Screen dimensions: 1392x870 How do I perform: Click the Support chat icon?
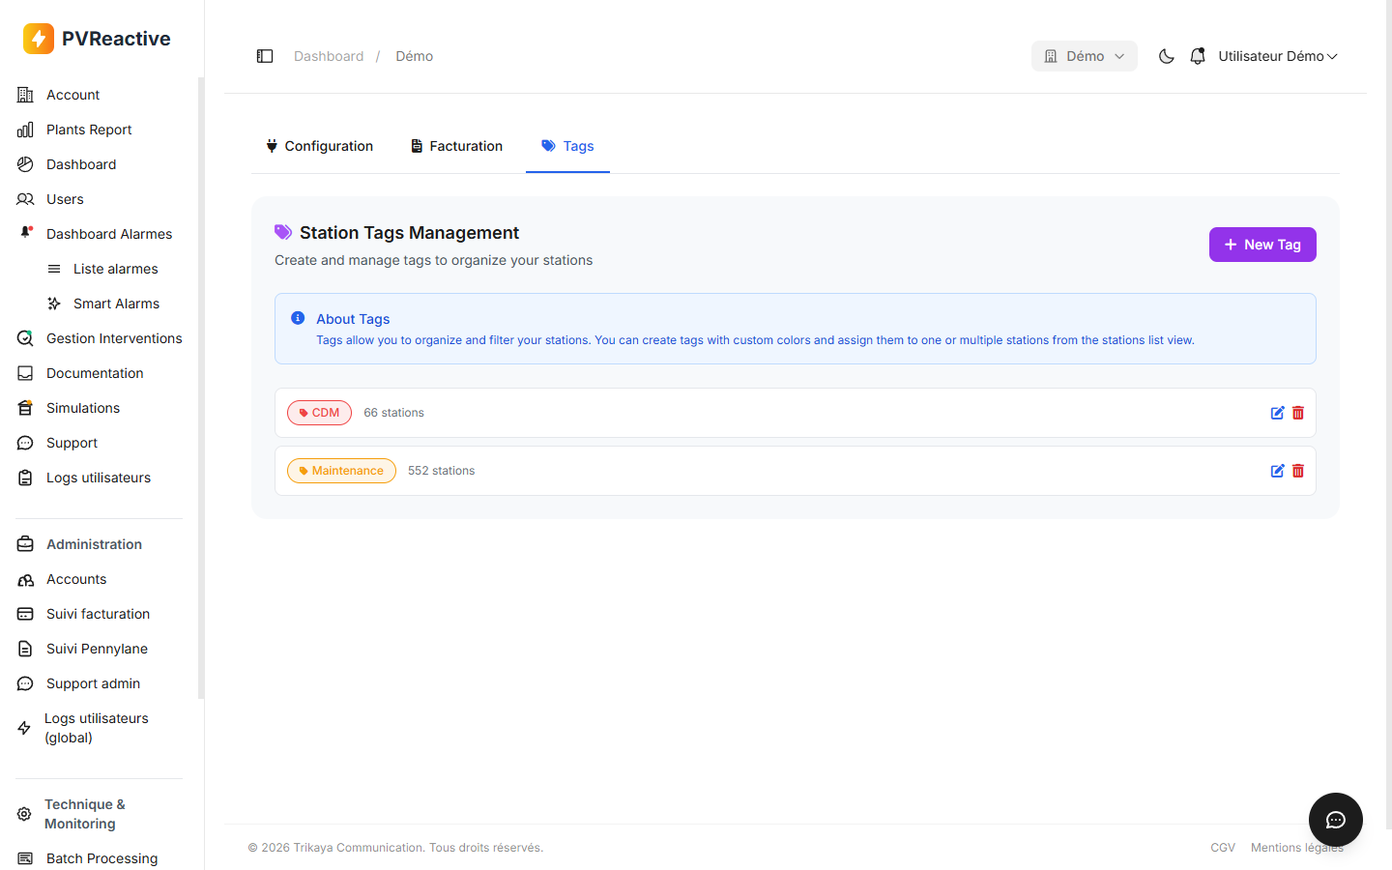click(25, 443)
